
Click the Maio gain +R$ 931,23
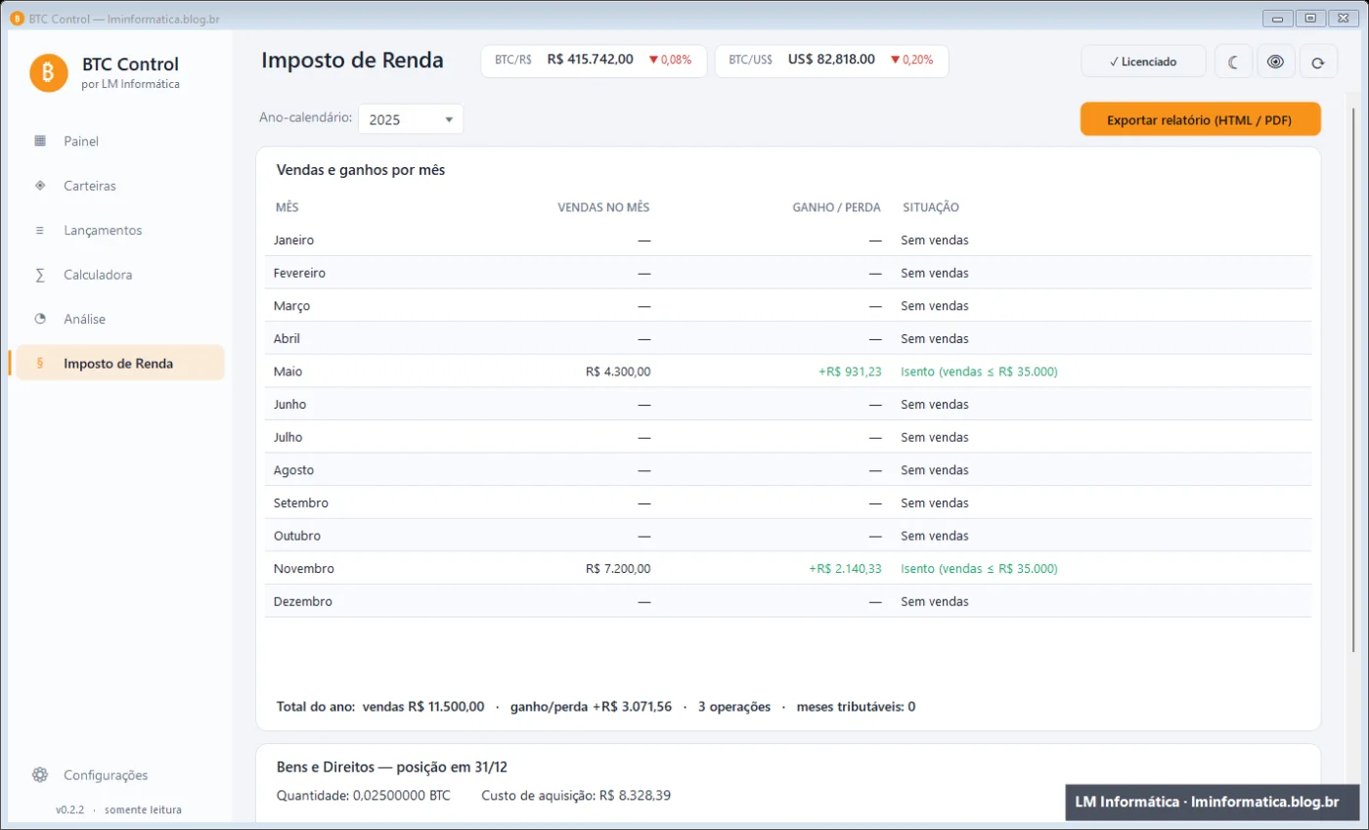[x=850, y=371]
